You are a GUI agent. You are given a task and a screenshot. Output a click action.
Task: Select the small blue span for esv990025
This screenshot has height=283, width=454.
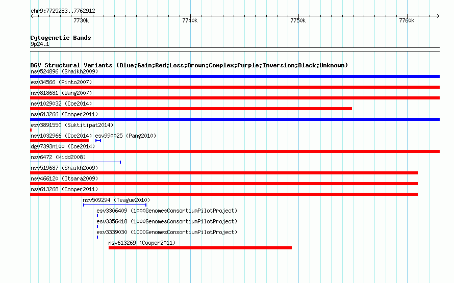point(98,141)
